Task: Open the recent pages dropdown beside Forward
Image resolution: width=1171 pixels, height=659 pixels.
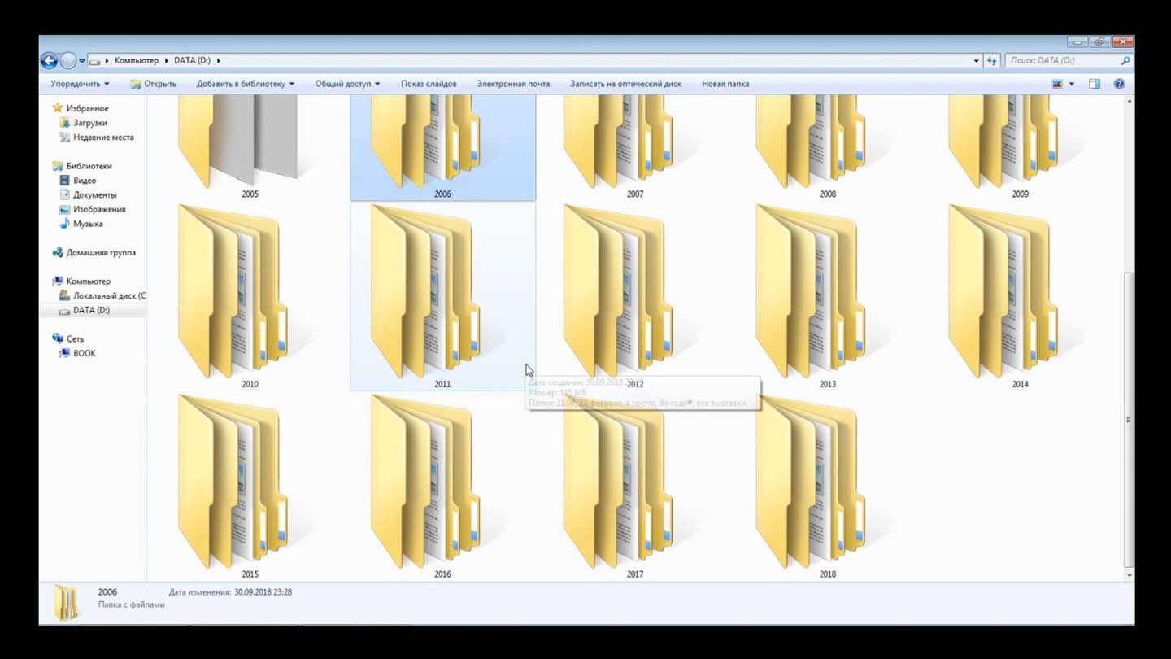Action: tap(82, 61)
